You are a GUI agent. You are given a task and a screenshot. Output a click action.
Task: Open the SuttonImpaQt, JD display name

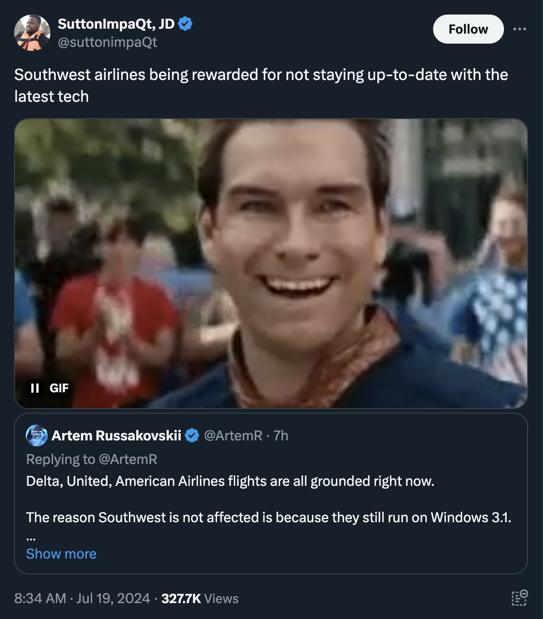click(x=116, y=24)
